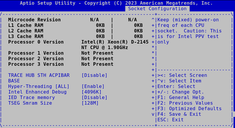Click the scroll-down 'v' arrow of scrollbar

coord(153,114)
